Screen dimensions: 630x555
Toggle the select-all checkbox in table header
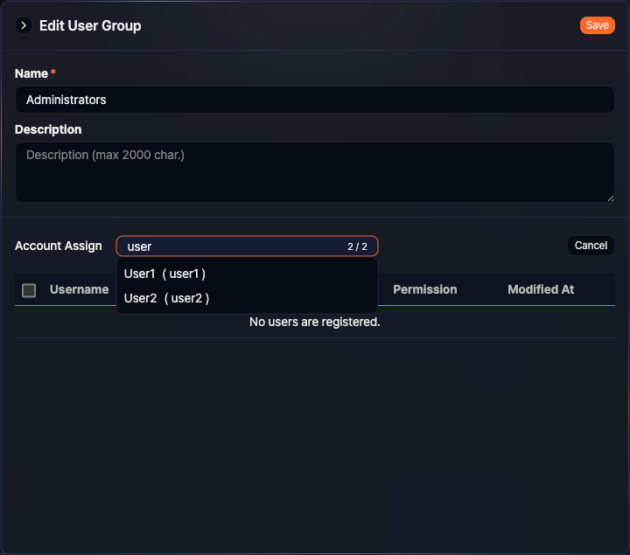(x=29, y=290)
